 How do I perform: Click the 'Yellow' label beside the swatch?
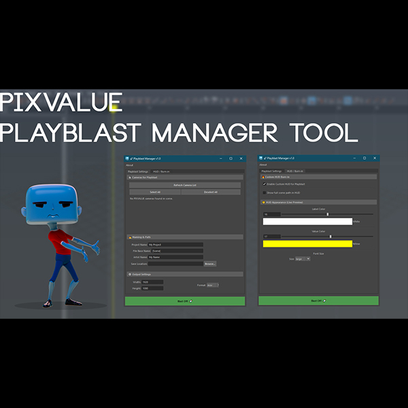(356, 244)
